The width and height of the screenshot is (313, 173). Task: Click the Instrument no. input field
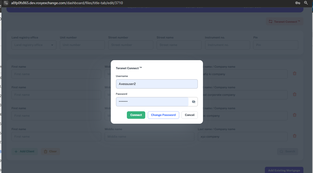[x=227, y=45]
